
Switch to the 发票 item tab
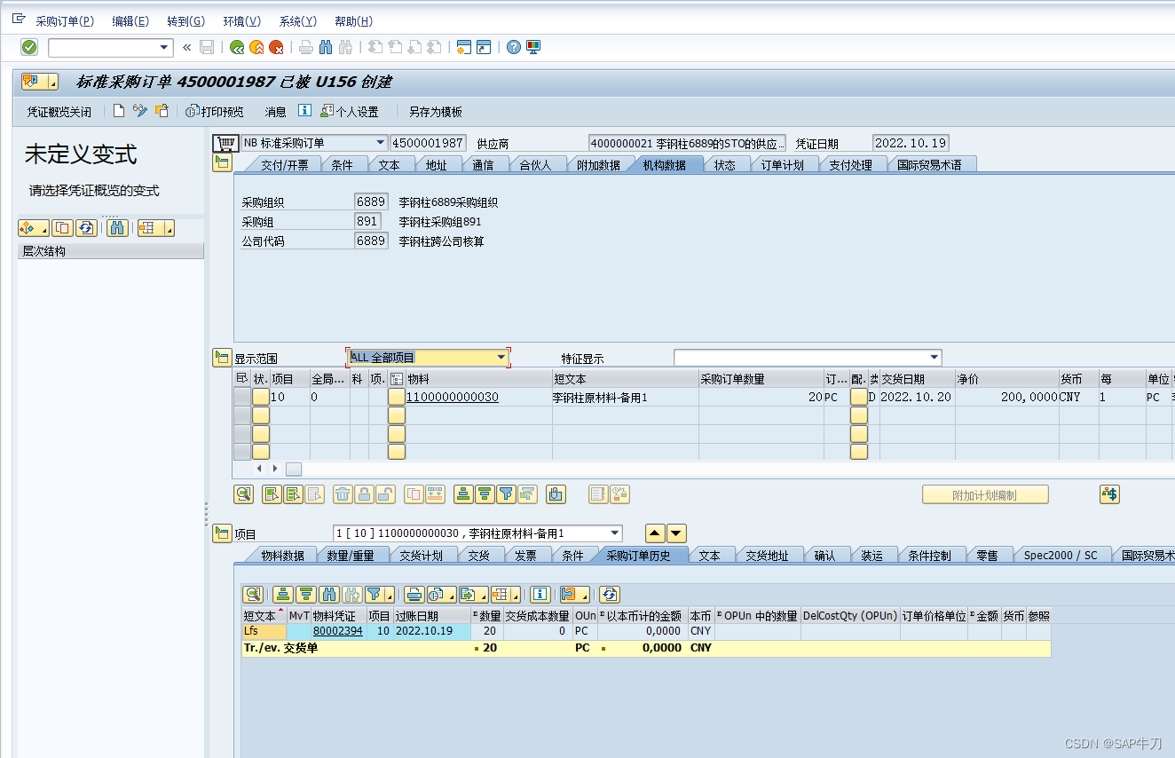click(x=525, y=556)
